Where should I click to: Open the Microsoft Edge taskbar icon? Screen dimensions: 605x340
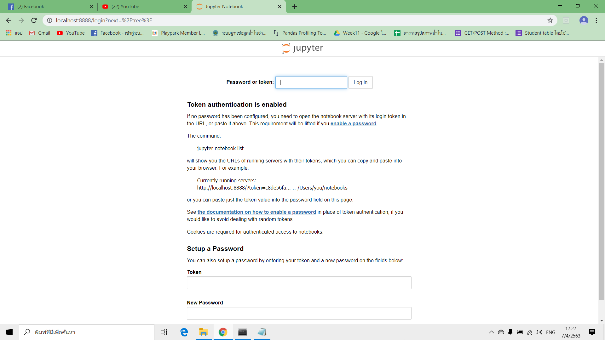[184, 332]
